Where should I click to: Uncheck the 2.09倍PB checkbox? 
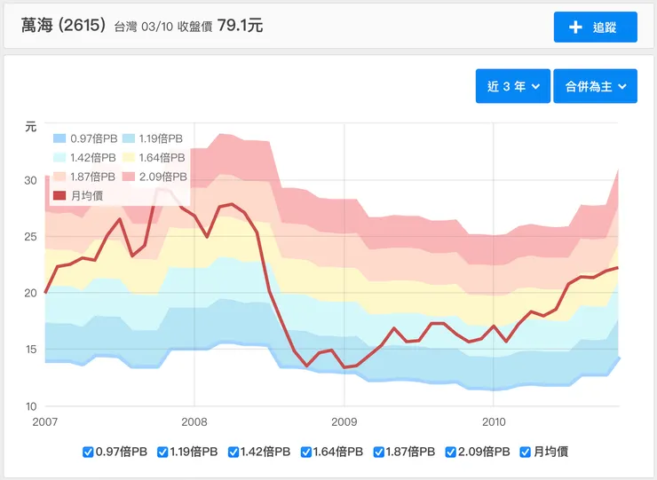pyautogui.click(x=451, y=452)
